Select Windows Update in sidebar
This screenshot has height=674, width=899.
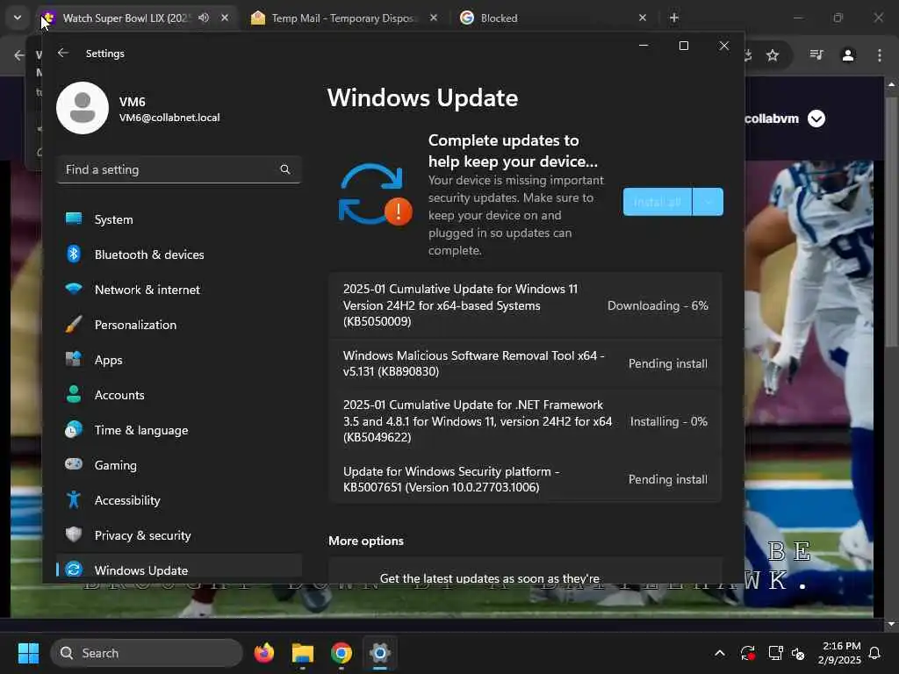pyautogui.click(x=179, y=569)
